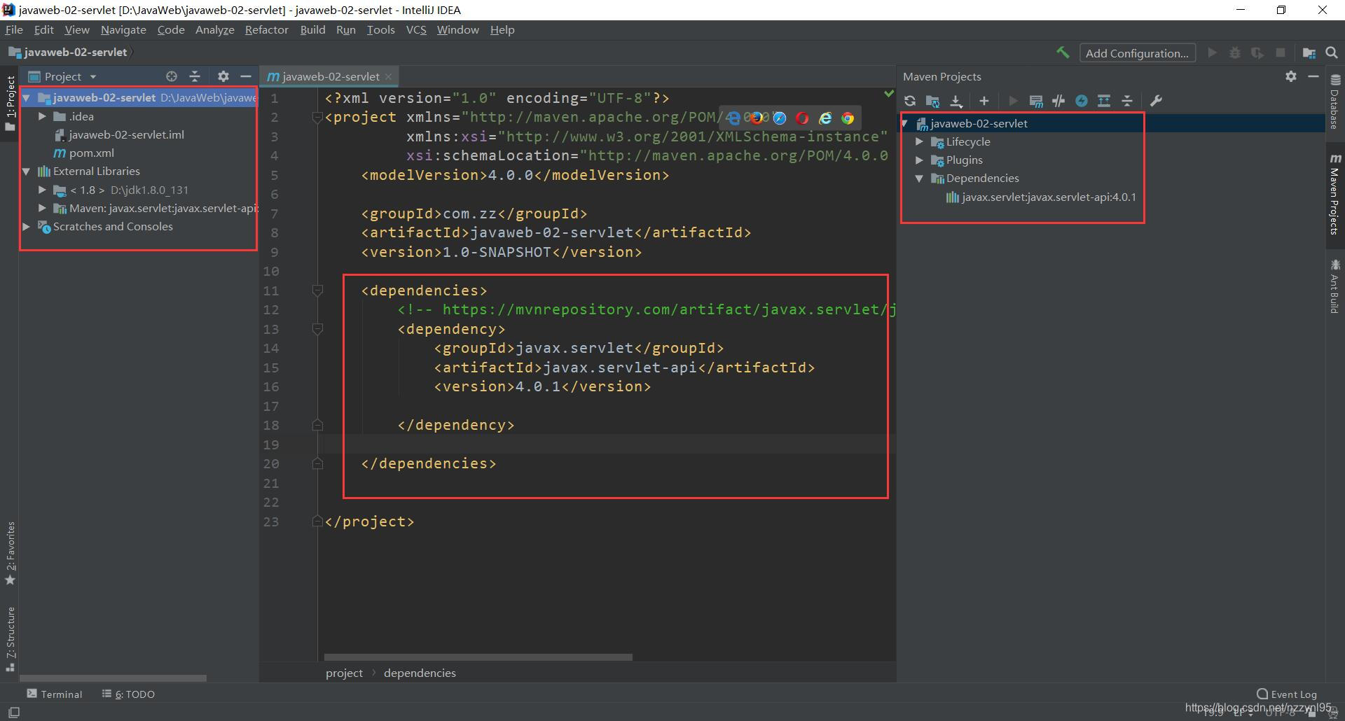Open the Navigate menu
The height and width of the screenshot is (721, 1345).
coord(123,30)
